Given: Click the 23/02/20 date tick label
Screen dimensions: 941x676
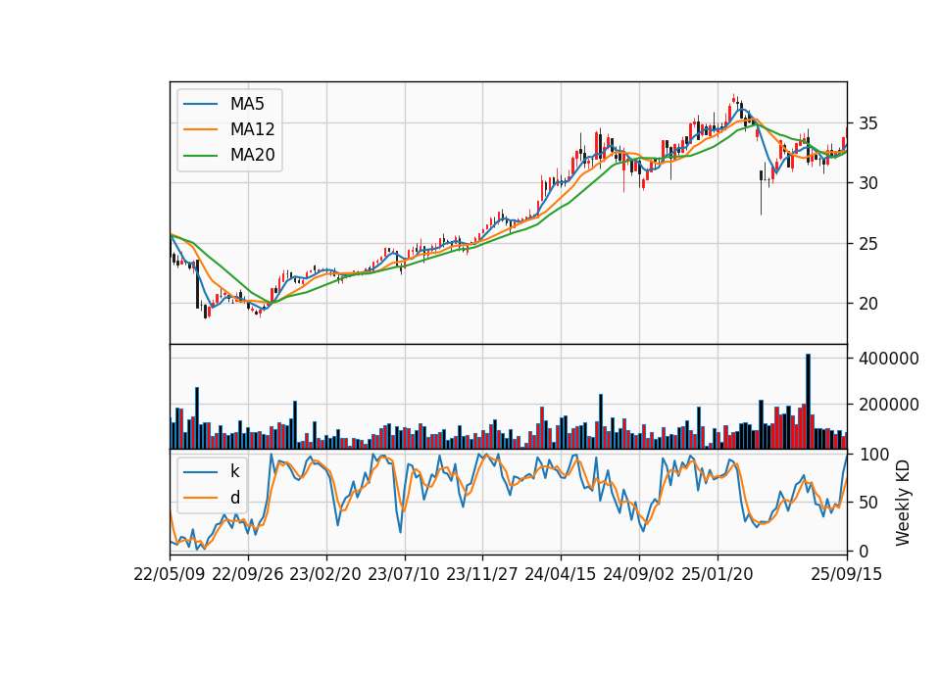Looking at the screenshot, I should click(x=325, y=574).
